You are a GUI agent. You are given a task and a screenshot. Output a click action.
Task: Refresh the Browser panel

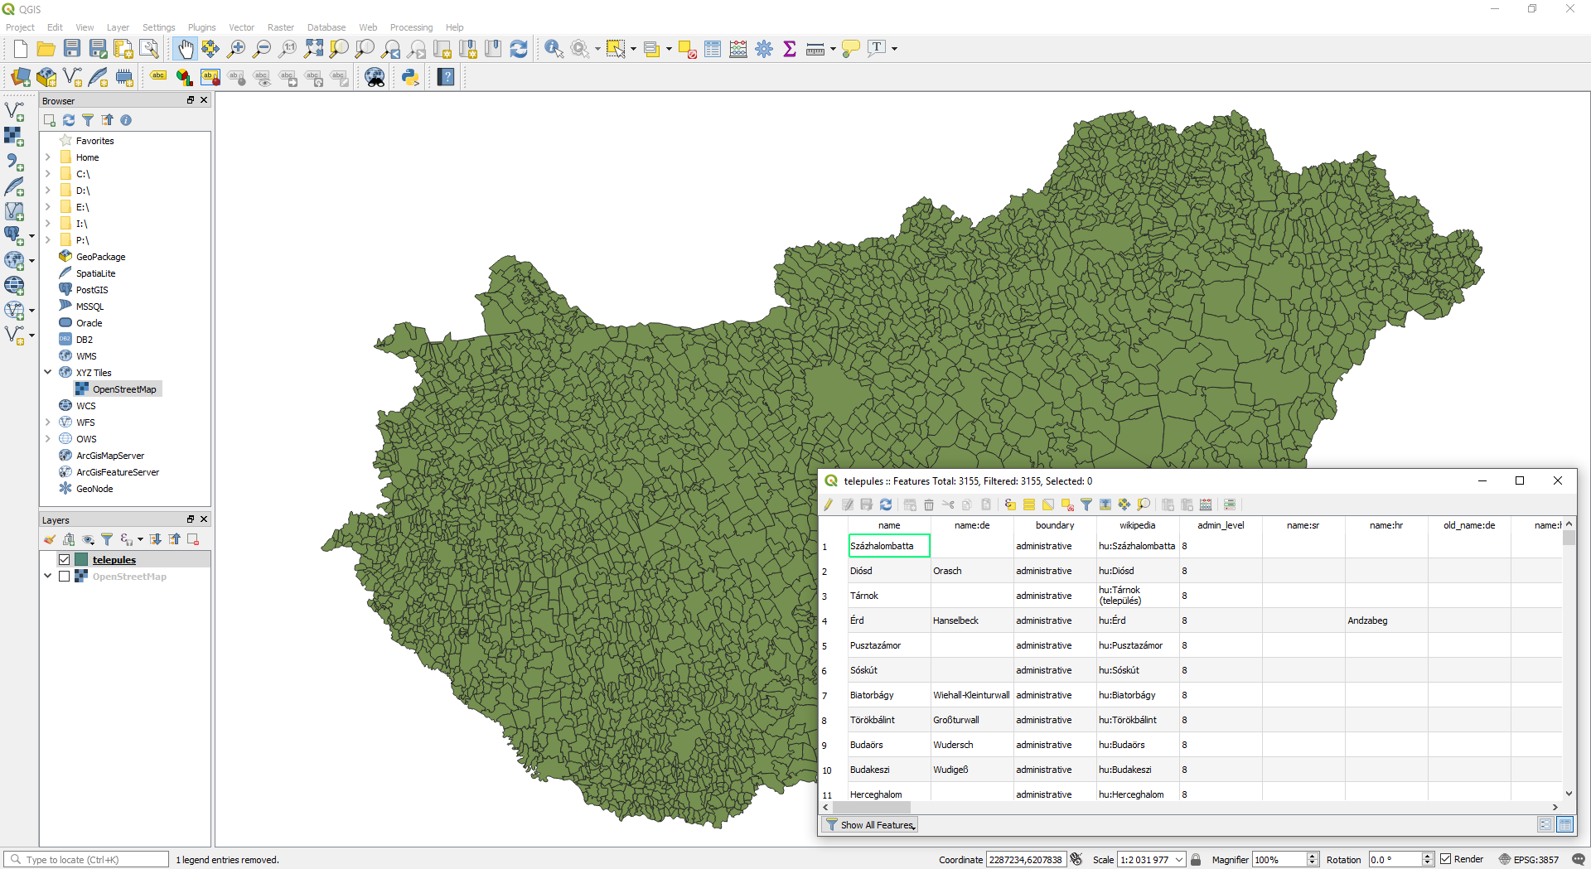69,120
